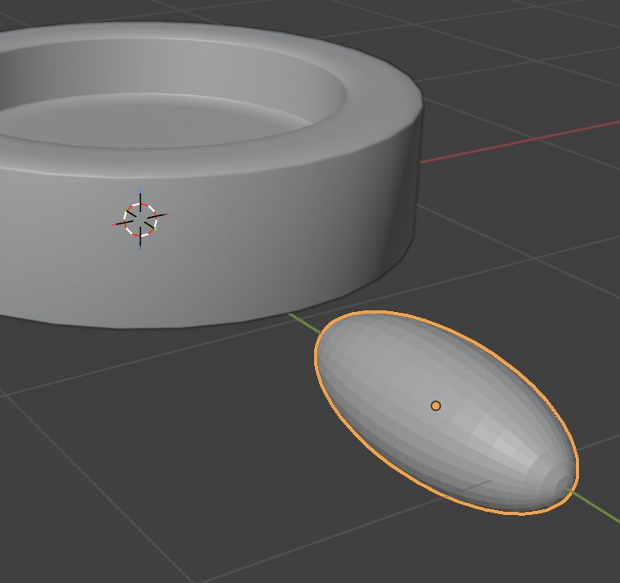Viewport: 620px width, 583px height.
Task: Click the ring's right-side vertical silhouette edge
Action: coord(419,180)
